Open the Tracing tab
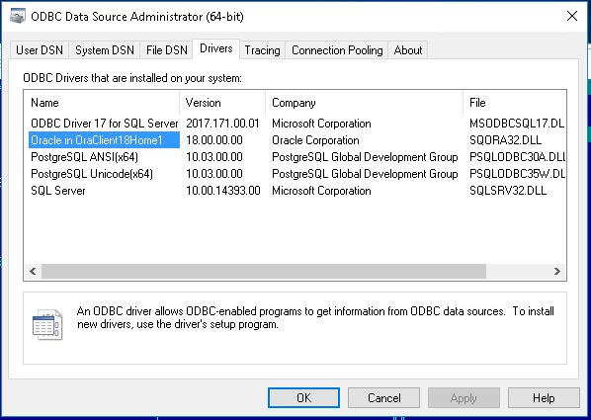 pos(262,50)
